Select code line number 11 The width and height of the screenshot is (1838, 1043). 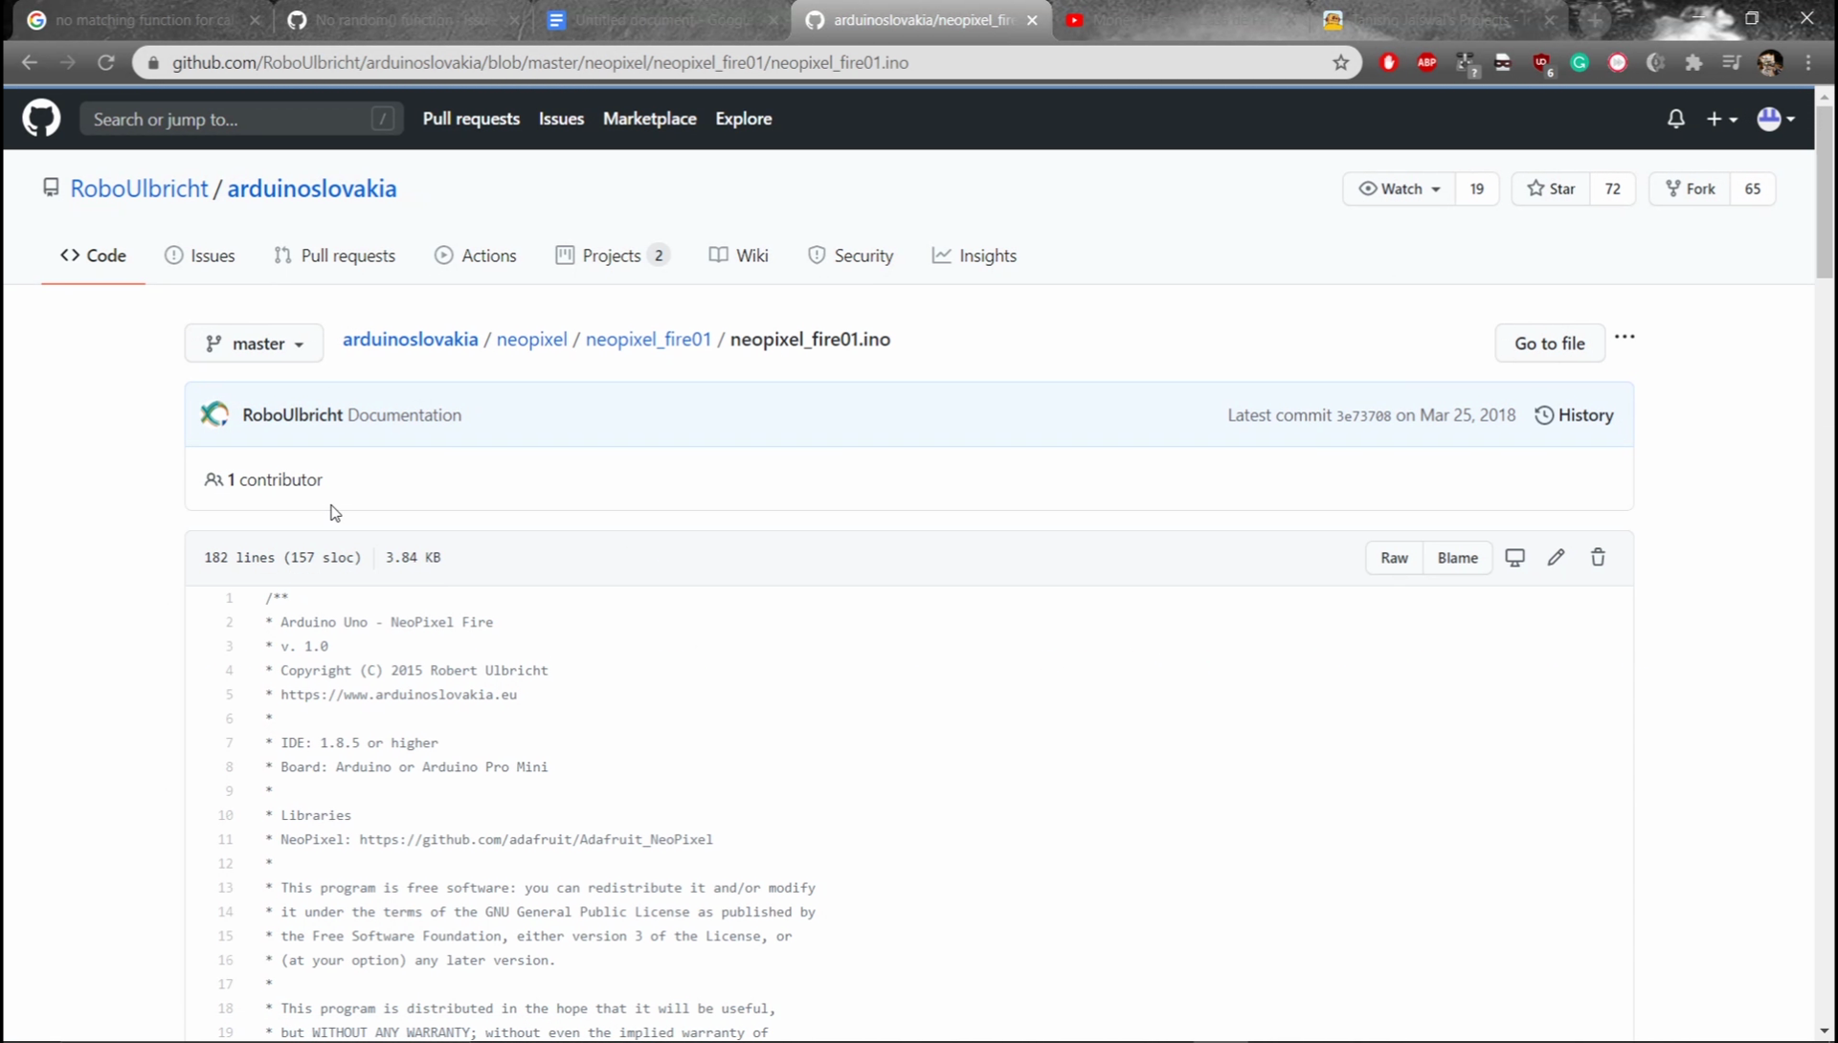225,839
